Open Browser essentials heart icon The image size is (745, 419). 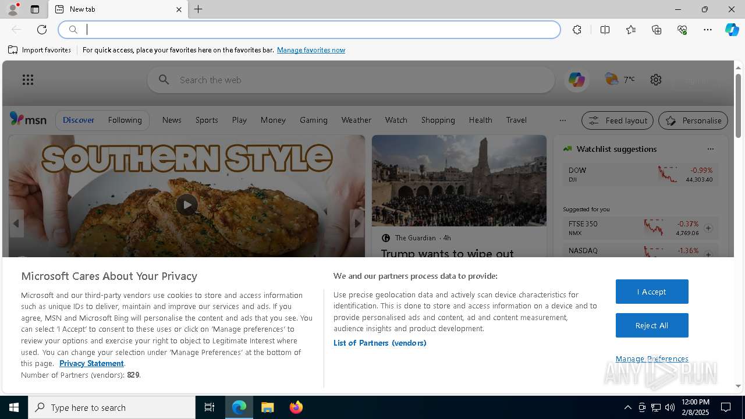(x=682, y=30)
